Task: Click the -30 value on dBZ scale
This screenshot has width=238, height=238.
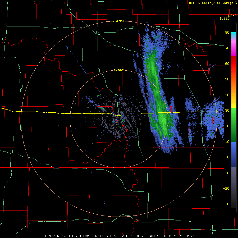Action: 226,204
